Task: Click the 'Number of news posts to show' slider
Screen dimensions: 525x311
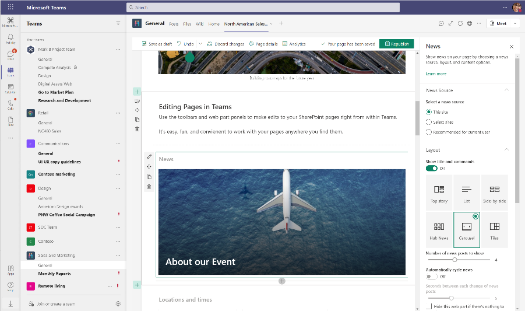Action: pyautogui.click(x=454, y=260)
